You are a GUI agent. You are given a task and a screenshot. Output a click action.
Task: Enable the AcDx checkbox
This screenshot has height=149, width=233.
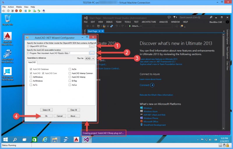(x=70, y=69)
